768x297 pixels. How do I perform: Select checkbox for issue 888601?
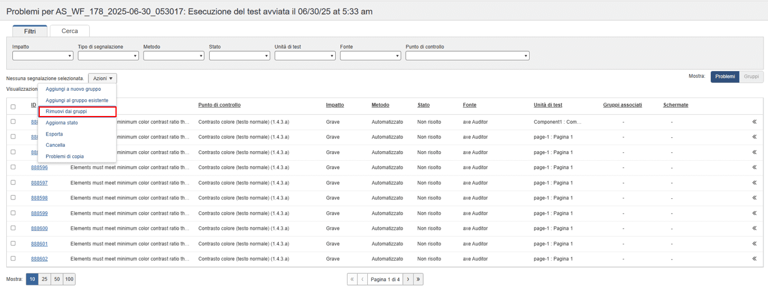click(x=13, y=243)
